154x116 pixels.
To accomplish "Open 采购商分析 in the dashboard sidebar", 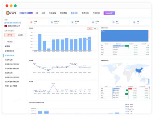I will tap(9, 60).
